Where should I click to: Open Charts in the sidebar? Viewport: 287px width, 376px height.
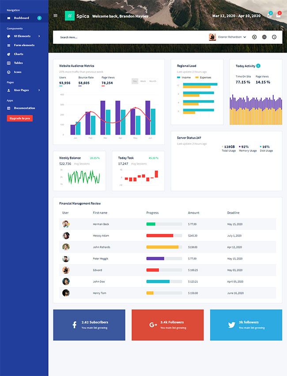coord(18,54)
